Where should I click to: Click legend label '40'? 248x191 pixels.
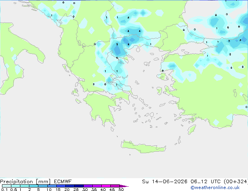103,189
